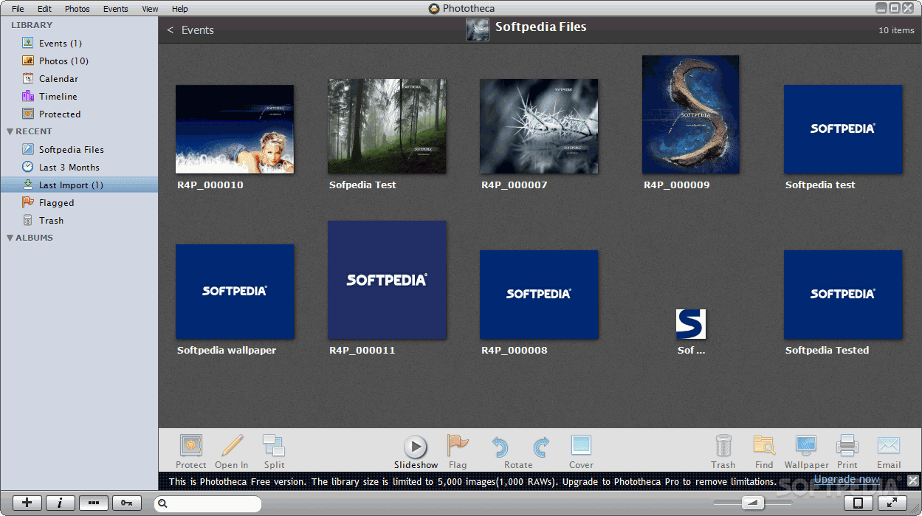The image size is (922, 516).
Task: Set event Cover image icon
Action: coord(581,446)
